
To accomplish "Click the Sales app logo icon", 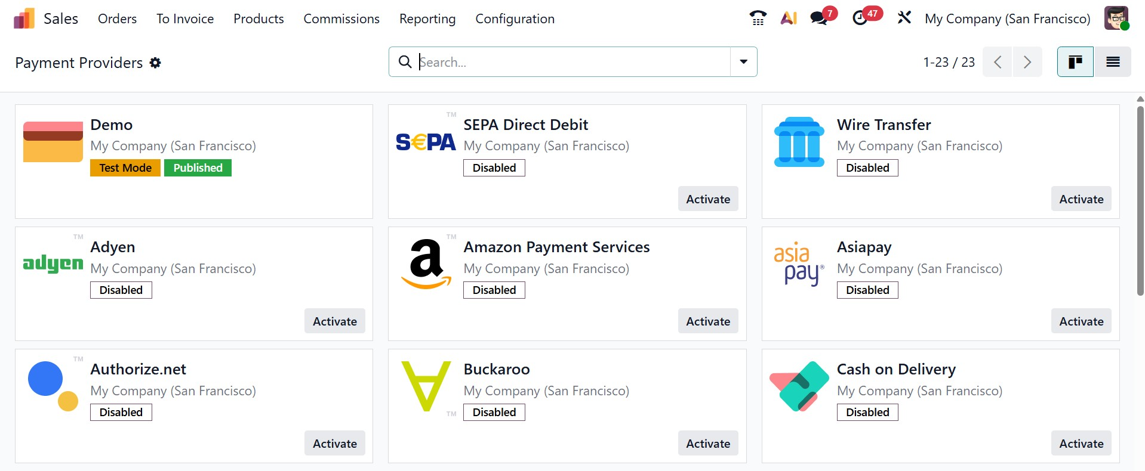I will pyautogui.click(x=24, y=19).
